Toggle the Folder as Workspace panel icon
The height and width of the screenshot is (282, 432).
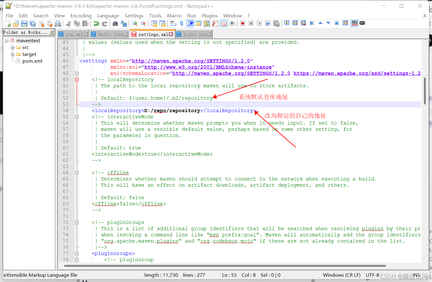pyautogui.click(x=224, y=24)
